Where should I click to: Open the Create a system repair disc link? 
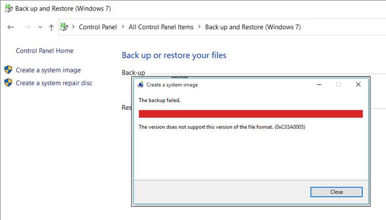coord(54,83)
